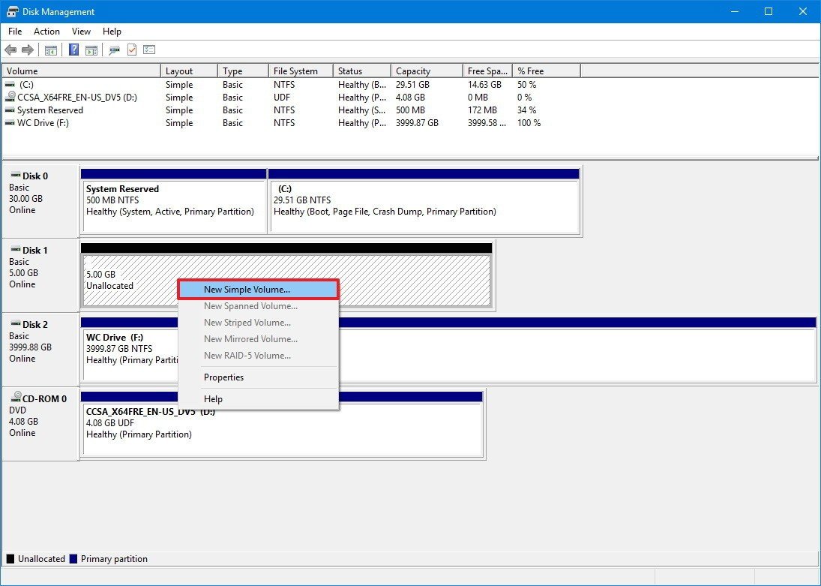Image resolution: width=821 pixels, height=586 pixels.
Task: Sort by the % Free column header
Action: (546, 71)
